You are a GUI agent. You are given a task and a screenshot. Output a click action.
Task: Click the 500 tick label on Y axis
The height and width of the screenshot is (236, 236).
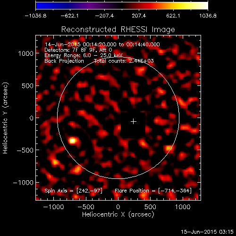tap(27, 86)
